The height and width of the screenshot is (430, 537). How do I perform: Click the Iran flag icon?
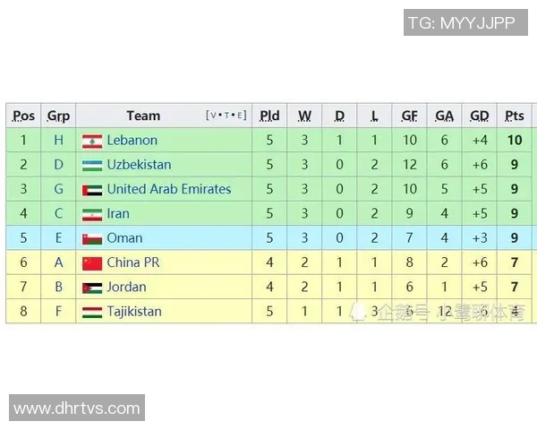point(91,214)
